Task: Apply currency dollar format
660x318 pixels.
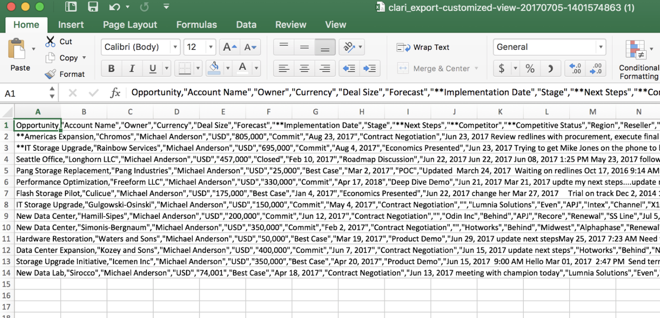Action: 502,69
